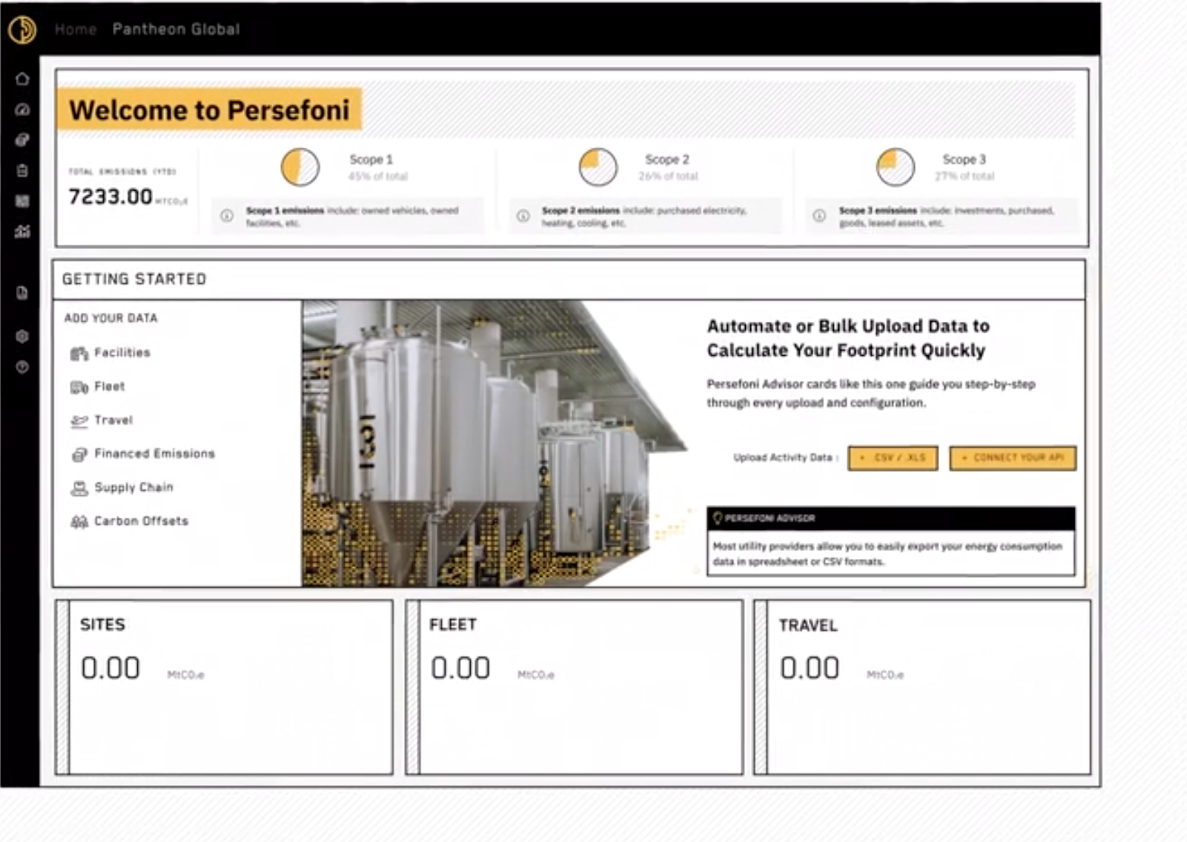1187x842 pixels.
Task: Click the Travel airplane icon
Action: (79, 421)
